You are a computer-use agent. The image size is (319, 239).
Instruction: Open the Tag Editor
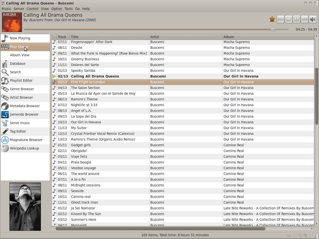tap(25, 131)
